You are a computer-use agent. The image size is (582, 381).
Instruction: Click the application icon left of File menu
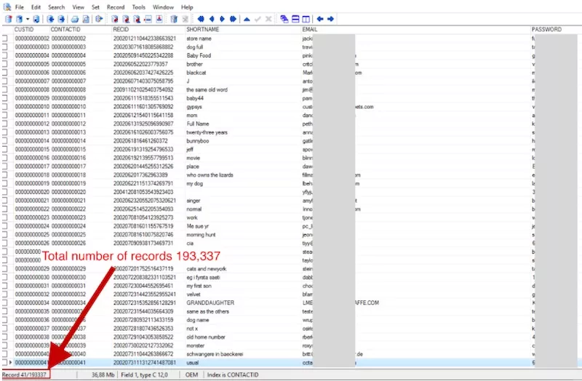(7, 7)
